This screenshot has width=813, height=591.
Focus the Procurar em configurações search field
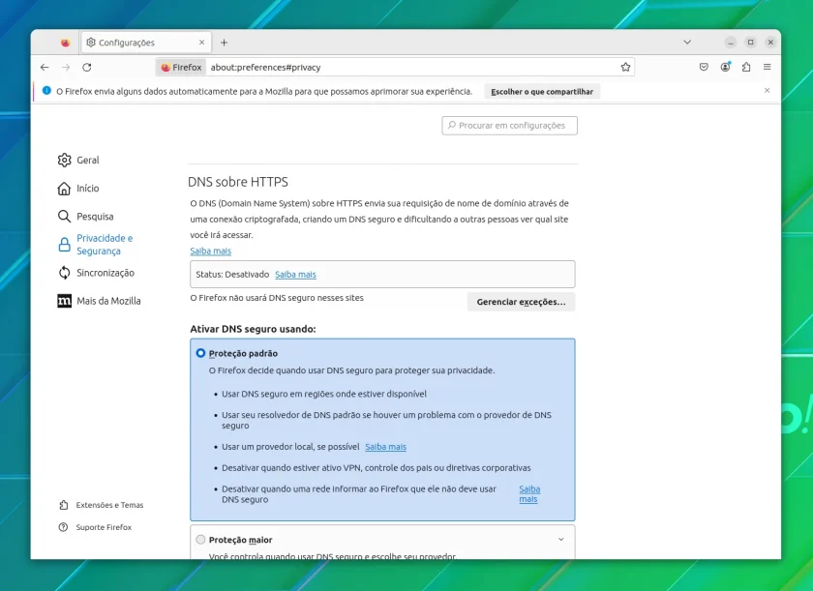510,126
